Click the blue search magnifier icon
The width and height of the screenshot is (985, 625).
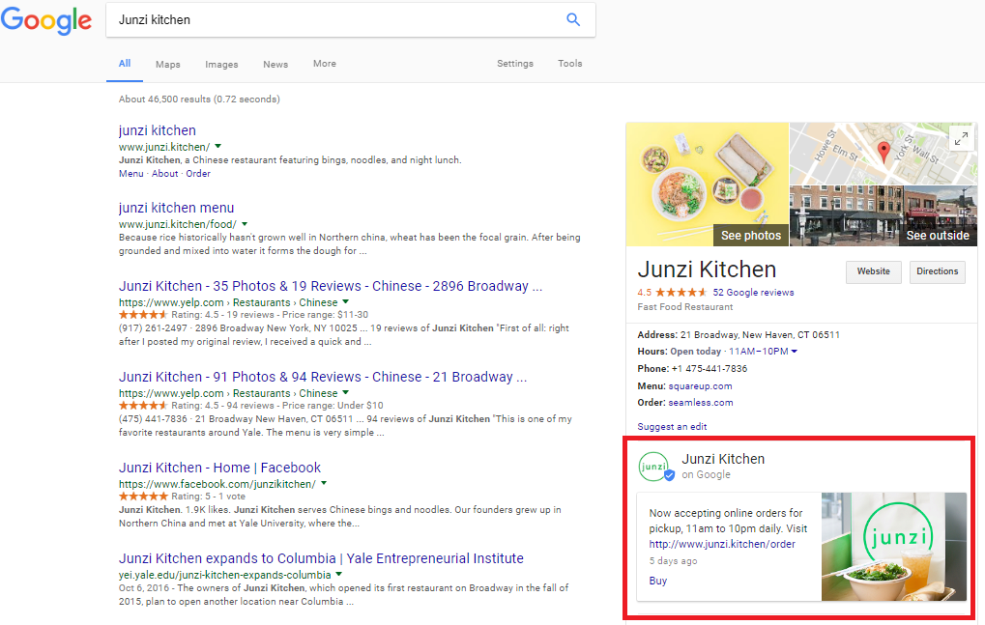(x=573, y=19)
